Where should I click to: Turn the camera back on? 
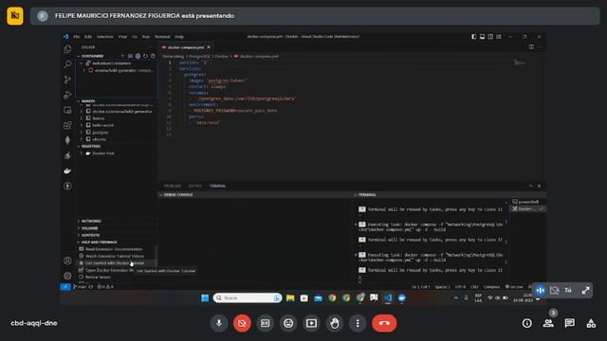pyautogui.click(x=243, y=323)
